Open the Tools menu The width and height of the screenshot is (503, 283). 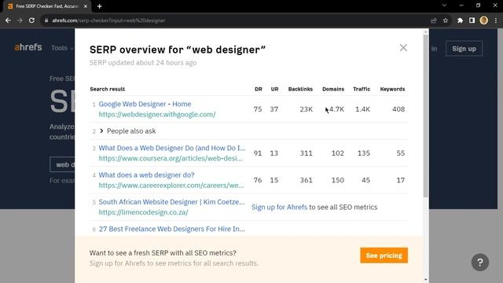point(62,48)
